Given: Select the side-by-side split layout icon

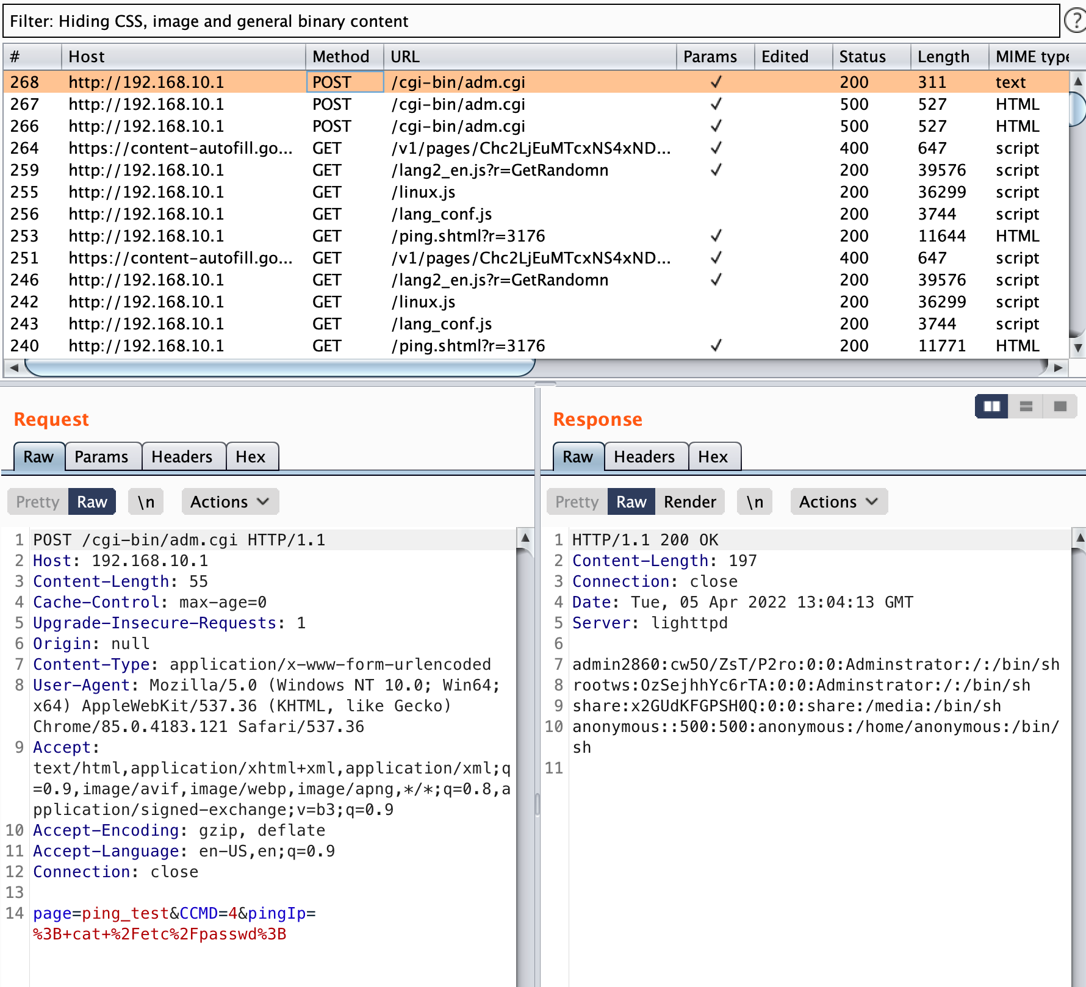Looking at the screenshot, I should 991,406.
